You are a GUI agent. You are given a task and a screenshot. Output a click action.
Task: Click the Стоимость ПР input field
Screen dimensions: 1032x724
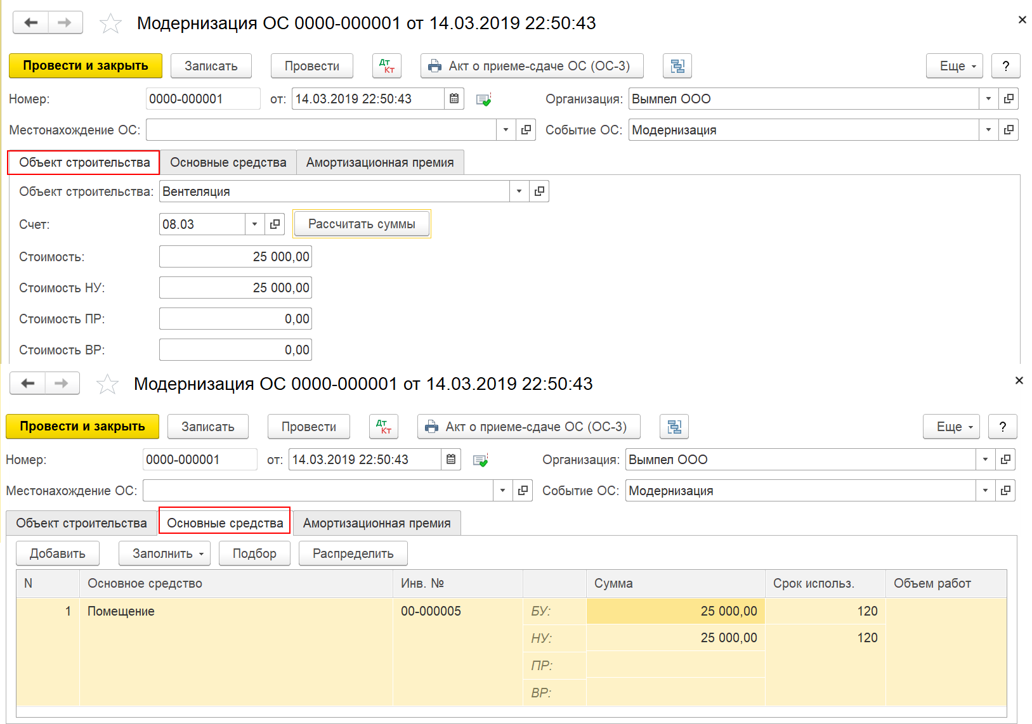(235, 319)
